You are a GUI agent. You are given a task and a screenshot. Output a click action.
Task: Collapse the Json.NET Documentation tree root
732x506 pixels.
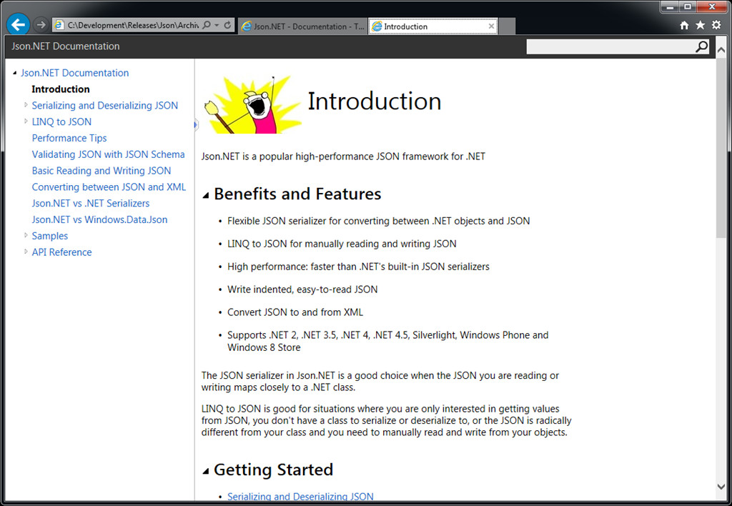pyautogui.click(x=15, y=73)
